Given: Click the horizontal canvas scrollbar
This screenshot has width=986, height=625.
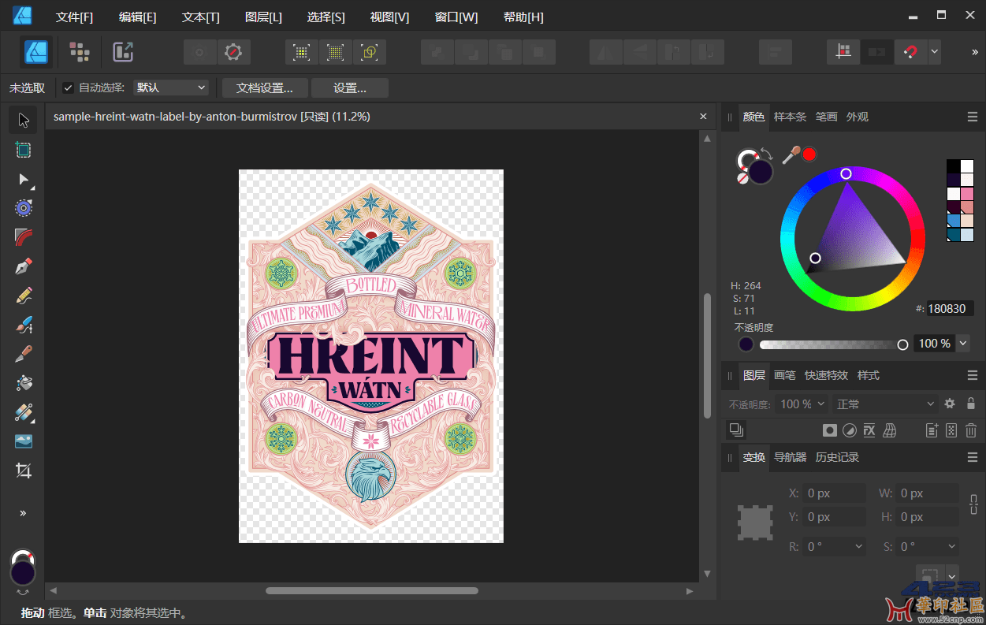Looking at the screenshot, I should click(372, 590).
